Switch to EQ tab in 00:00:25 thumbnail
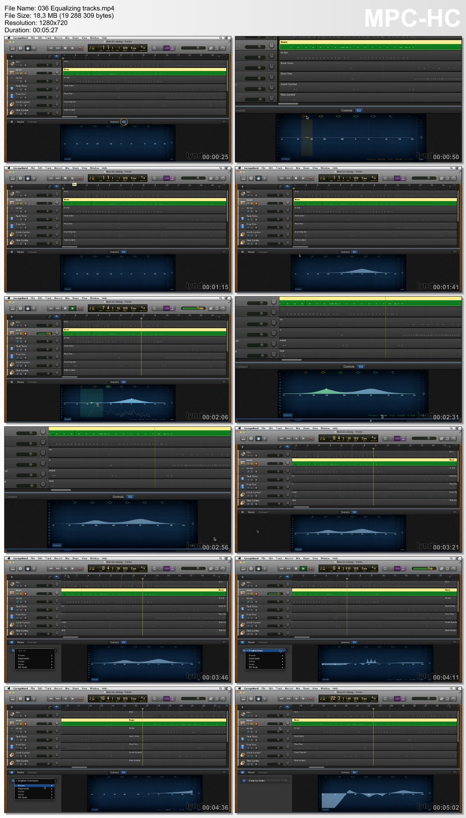The image size is (466, 818). (x=124, y=122)
